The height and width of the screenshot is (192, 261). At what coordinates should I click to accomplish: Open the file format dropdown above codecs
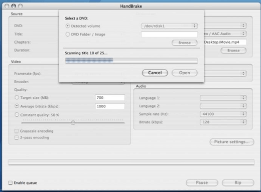225,26
